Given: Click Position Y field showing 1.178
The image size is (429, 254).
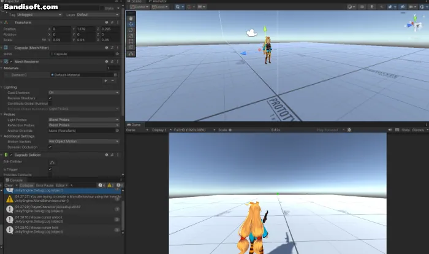Looking at the screenshot, I should 85,29.
